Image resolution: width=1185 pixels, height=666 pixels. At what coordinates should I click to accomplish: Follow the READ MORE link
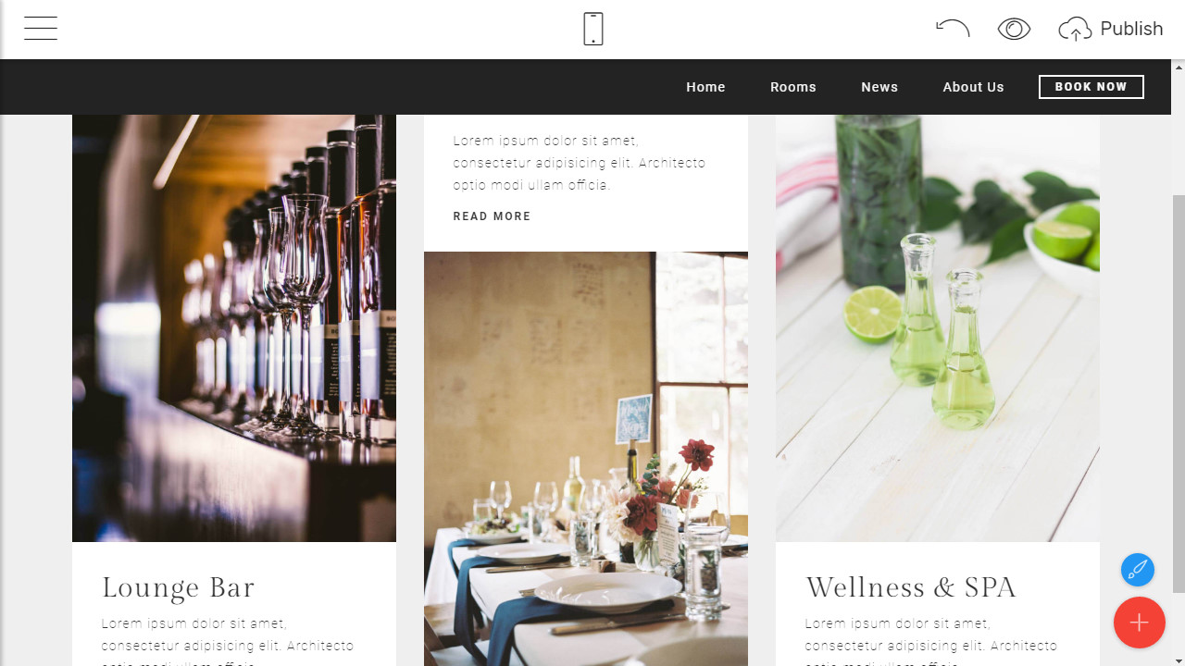[x=492, y=216]
